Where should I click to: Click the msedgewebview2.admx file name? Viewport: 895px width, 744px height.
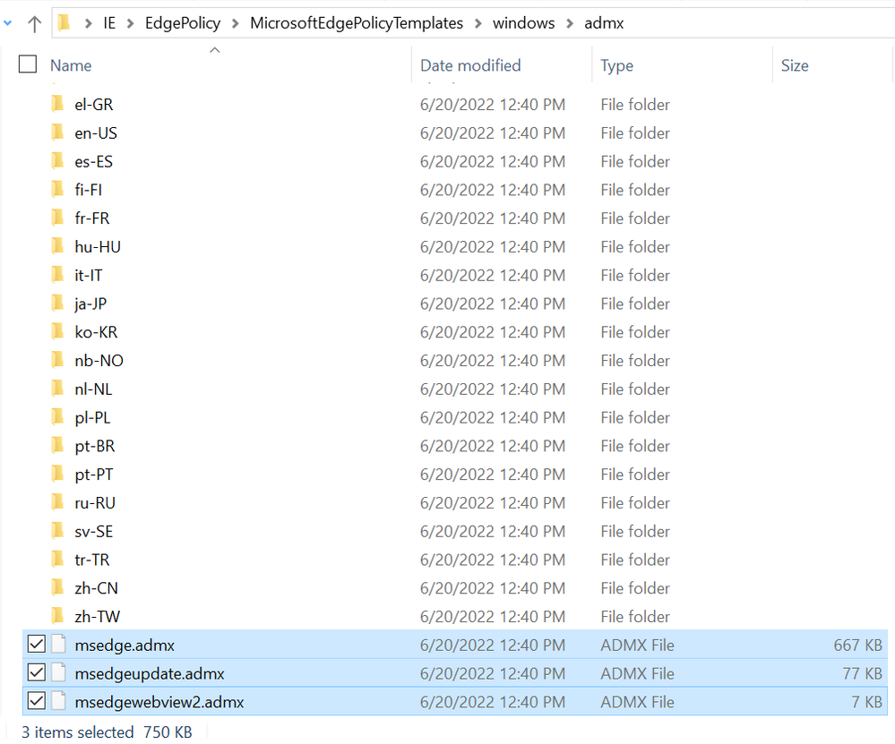[159, 702]
